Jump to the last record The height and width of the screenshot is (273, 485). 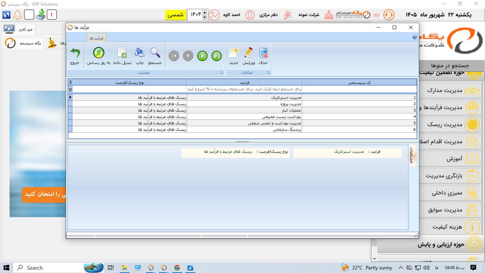(217, 56)
